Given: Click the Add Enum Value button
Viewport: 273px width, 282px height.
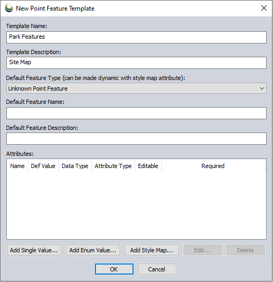Looking at the screenshot, I should point(93,250).
